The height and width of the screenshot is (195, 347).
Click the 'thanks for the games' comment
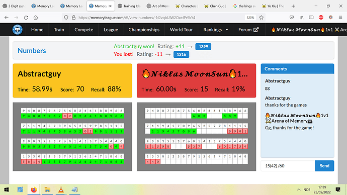click(286, 105)
